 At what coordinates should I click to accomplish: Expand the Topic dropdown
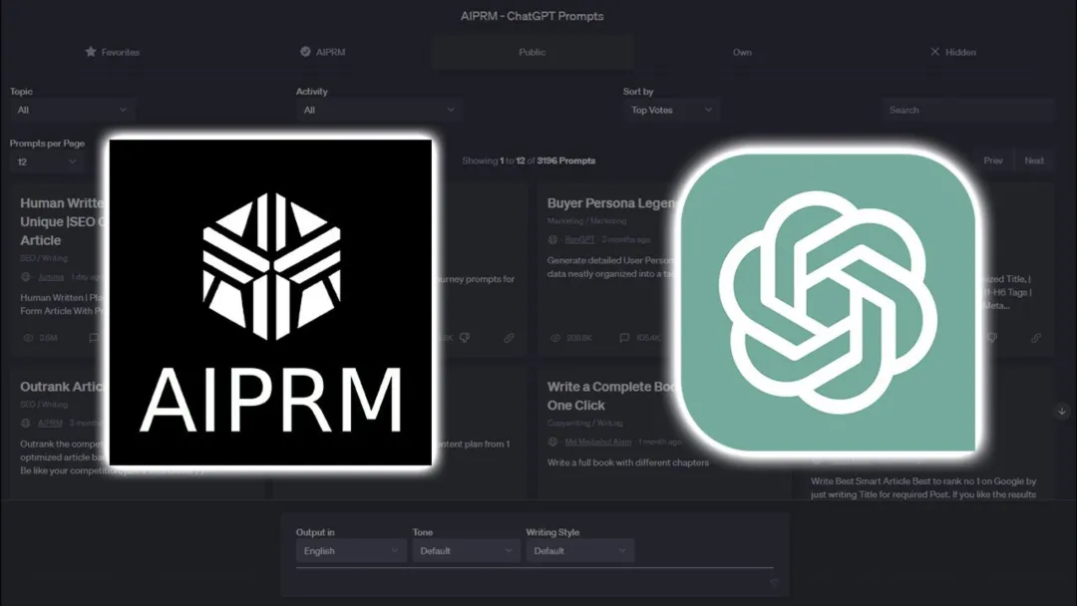[72, 110]
